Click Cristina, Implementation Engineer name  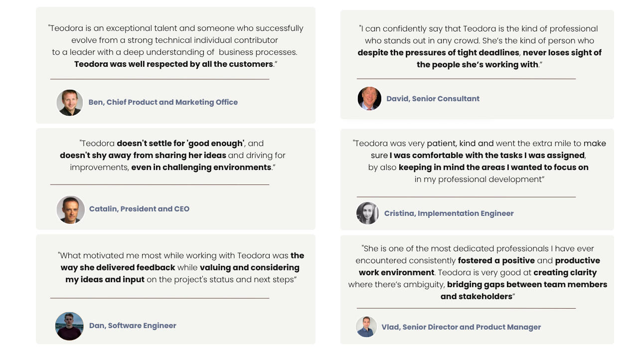(x=449, y=213)
